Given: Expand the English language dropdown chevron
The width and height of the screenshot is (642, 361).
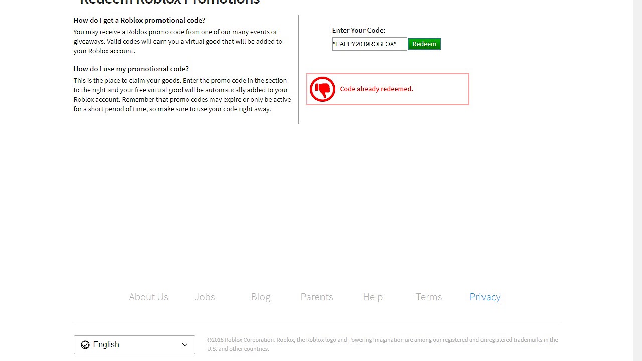Looking at the screenshot, I should point(185,345).
